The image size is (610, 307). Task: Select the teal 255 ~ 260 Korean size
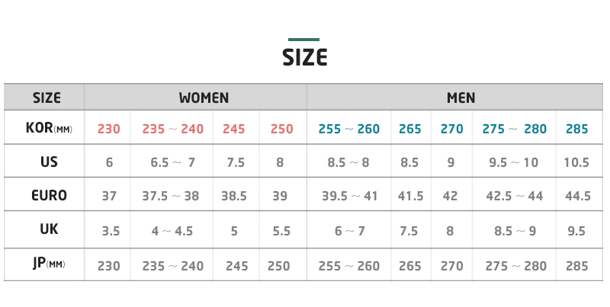click(348, 129)
